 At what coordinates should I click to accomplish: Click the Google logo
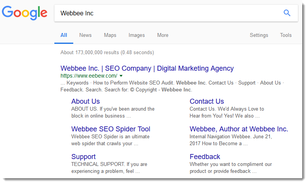click(x=25, y=13)
